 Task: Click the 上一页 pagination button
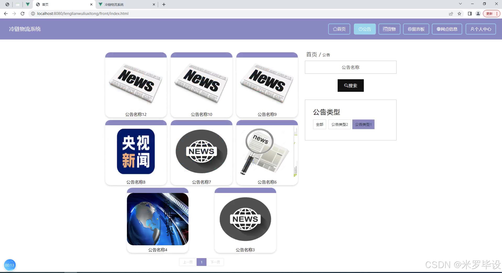click(188, 262)
